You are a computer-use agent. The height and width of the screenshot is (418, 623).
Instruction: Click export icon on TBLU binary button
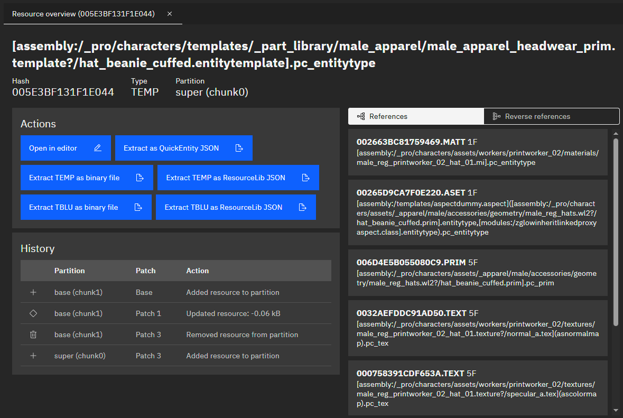(138, 207)
